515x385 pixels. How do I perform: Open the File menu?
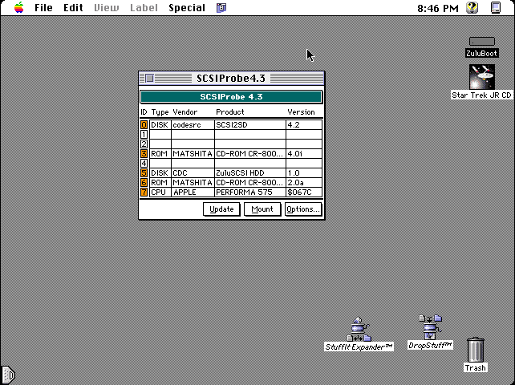43,7
